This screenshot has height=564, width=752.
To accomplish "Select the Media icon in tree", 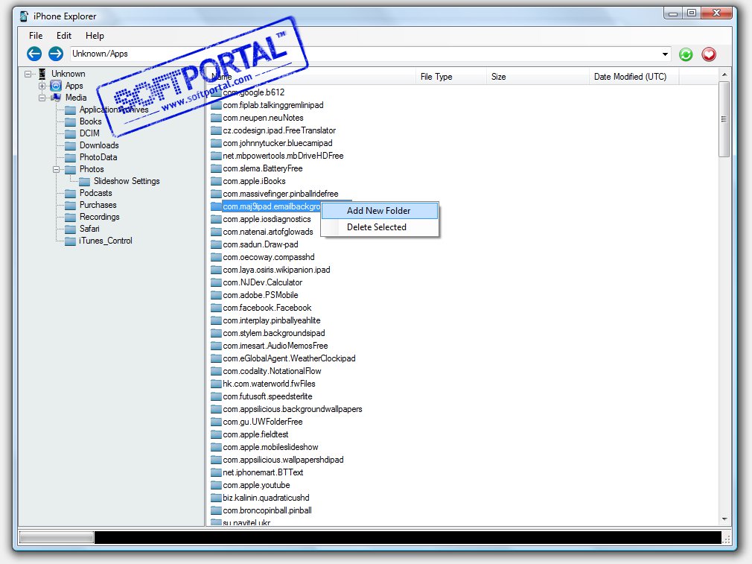I will coord(56,98).
